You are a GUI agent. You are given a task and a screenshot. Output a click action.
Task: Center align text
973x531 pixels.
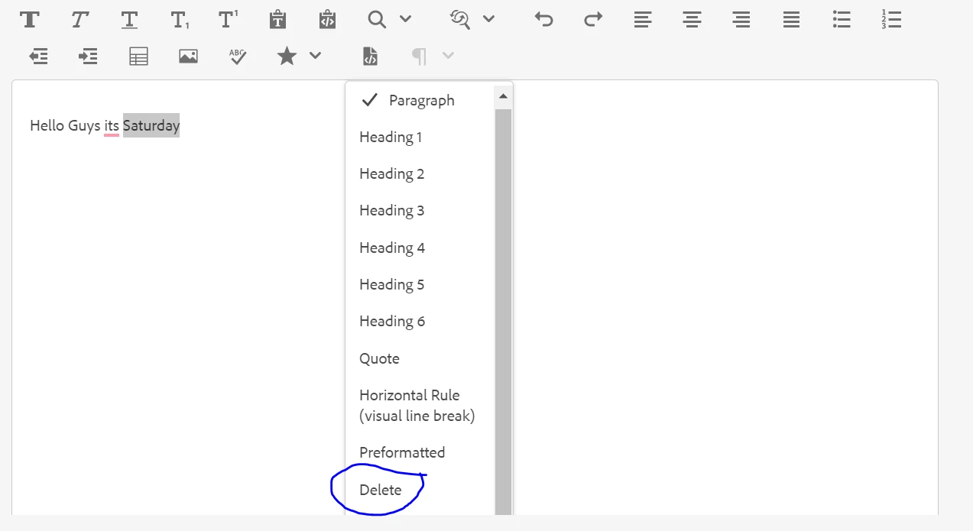click(x=692, y=19)
